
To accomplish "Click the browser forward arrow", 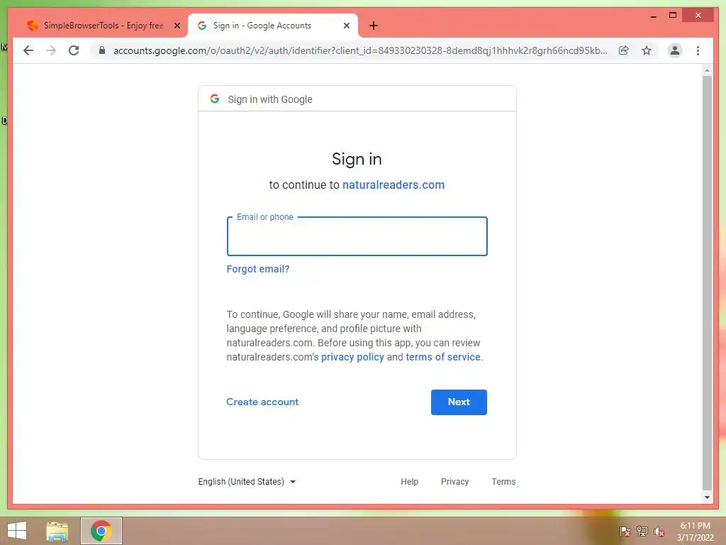I will pyautogui.click(x=51, y=50).
